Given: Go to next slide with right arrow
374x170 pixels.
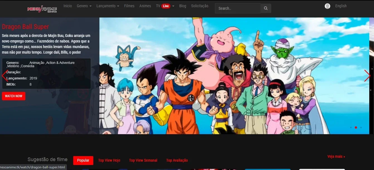Looking at the screenshot, I should tap(367, 76).
